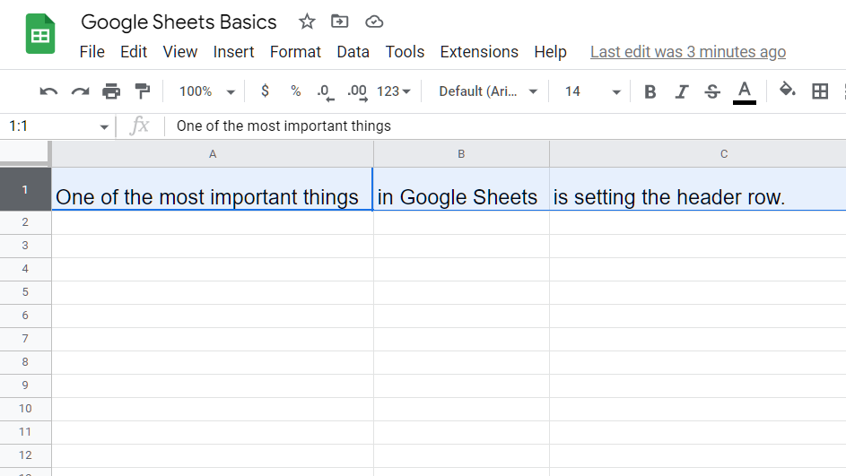Select cell 'One of the most important things'
The height and width of the screenshot is (476, 846).
[213, 189]
